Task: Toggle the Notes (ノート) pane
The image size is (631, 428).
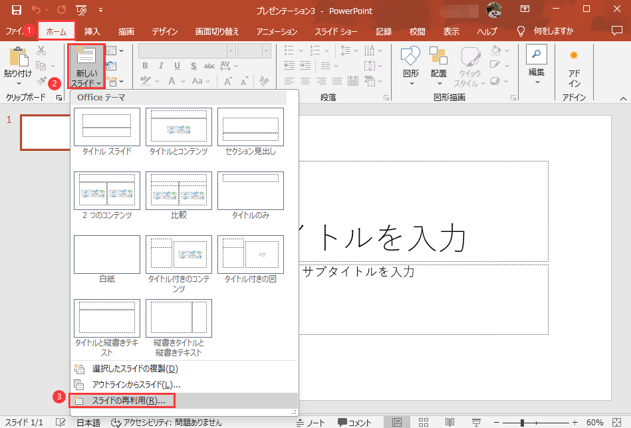Action: point(311,423)
